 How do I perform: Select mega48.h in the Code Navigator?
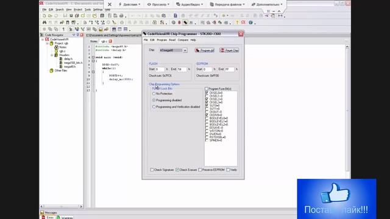tap(69, 66)
